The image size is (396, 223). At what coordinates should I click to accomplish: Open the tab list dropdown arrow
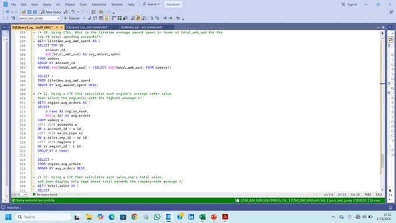(x=379, y=27)
